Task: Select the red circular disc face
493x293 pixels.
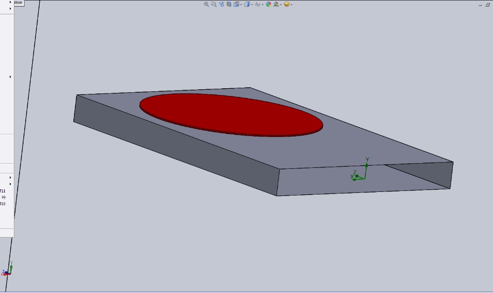Action: [231, 114]
